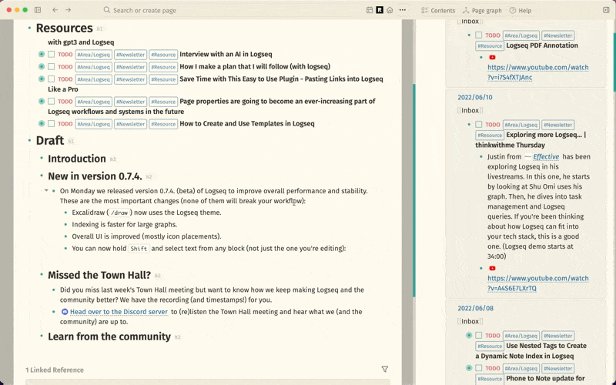Mark 'How I make a plan' TODO done

coord(52,67)
